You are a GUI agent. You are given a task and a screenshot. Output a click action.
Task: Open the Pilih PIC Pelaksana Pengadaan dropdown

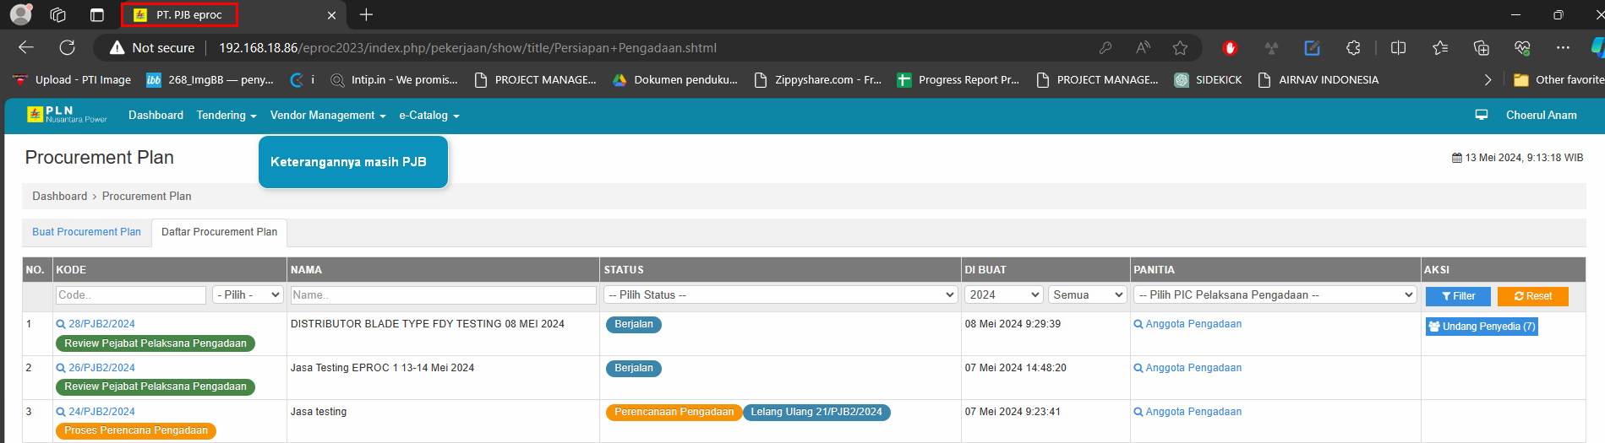1275,294
